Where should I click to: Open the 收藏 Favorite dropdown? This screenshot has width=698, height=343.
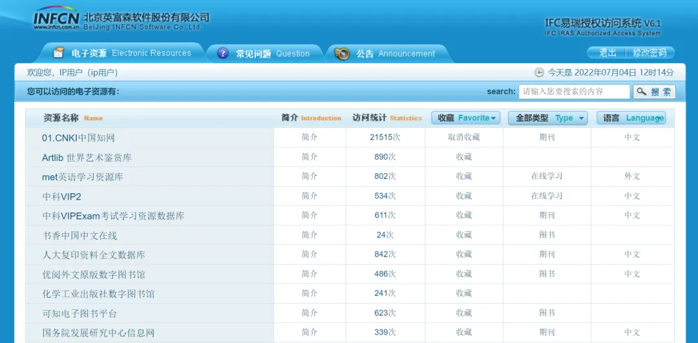click(x=465, y=118)
